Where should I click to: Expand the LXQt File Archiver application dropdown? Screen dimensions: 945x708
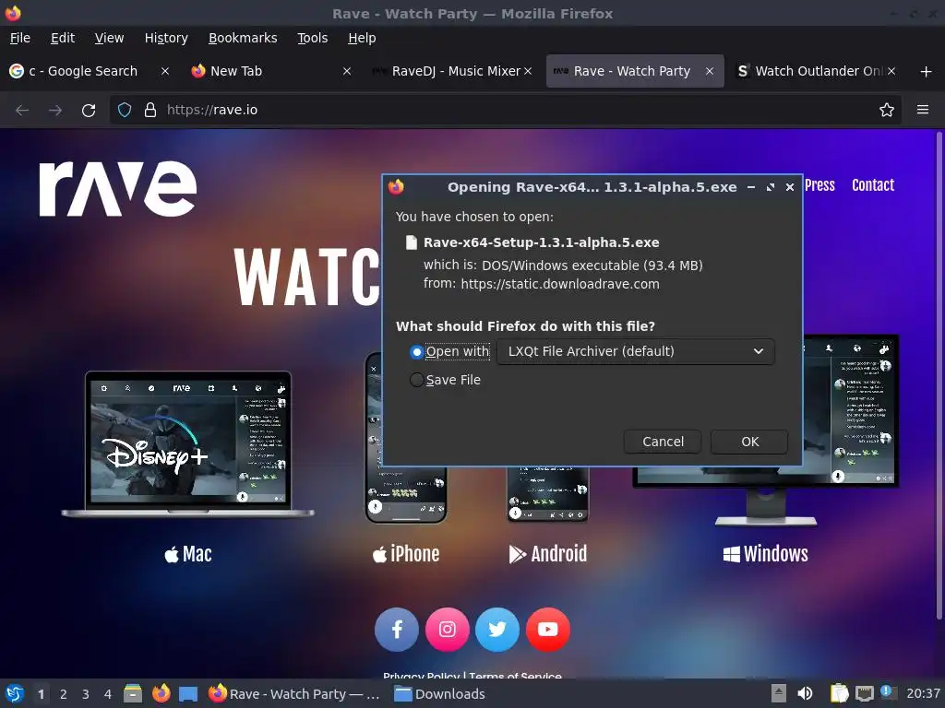[635, 351]
